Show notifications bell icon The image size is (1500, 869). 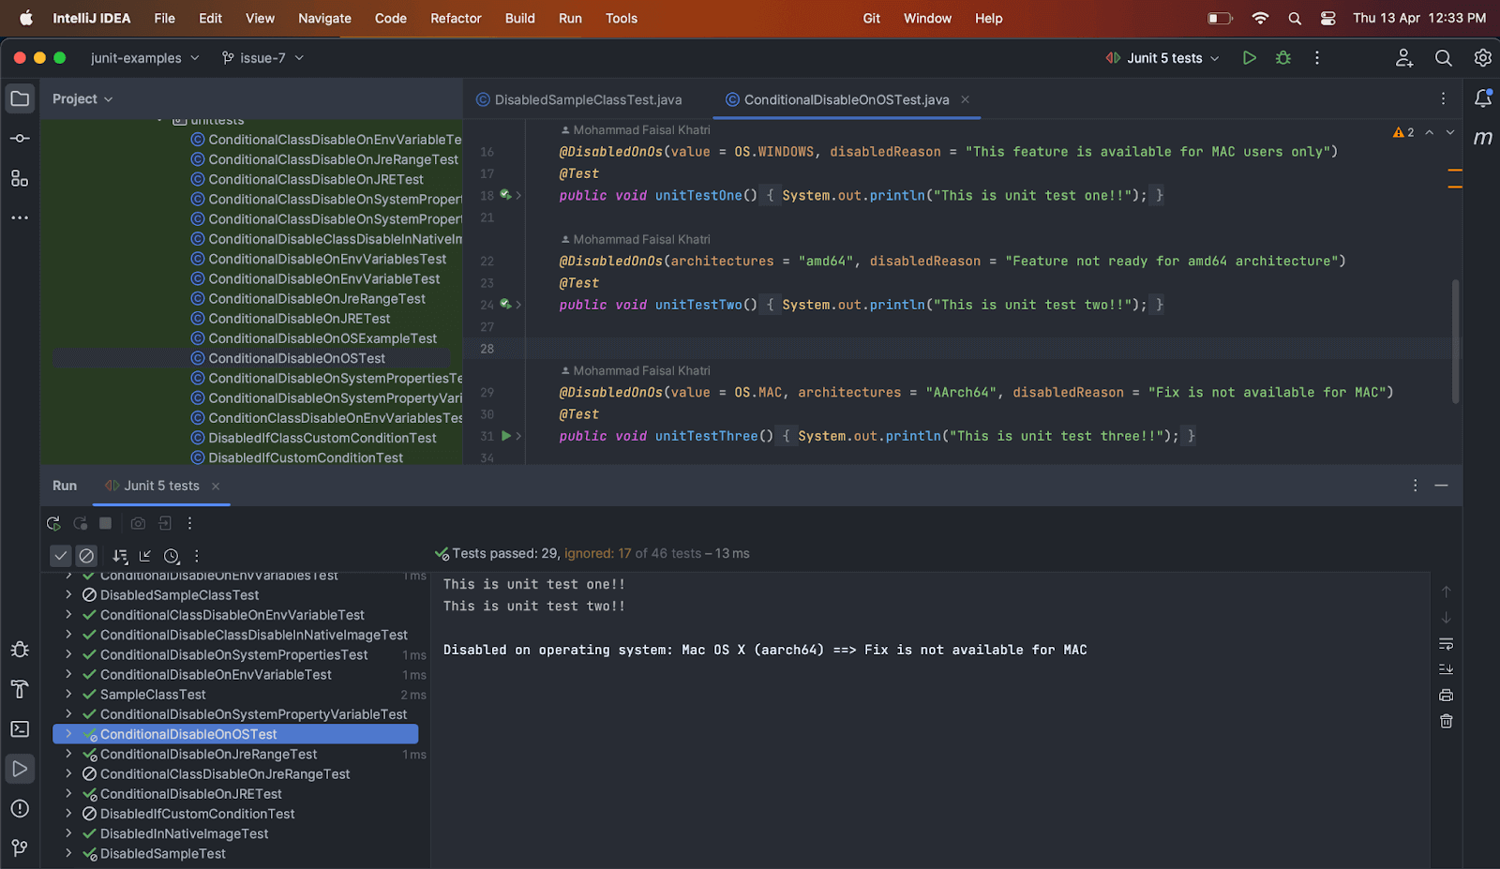click(1482, 98)
